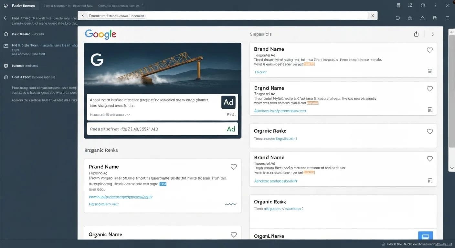Open the Tercrvitr link in first card
Image resolution: width=455 pixels, height=248 pixels.
[260, 72]
